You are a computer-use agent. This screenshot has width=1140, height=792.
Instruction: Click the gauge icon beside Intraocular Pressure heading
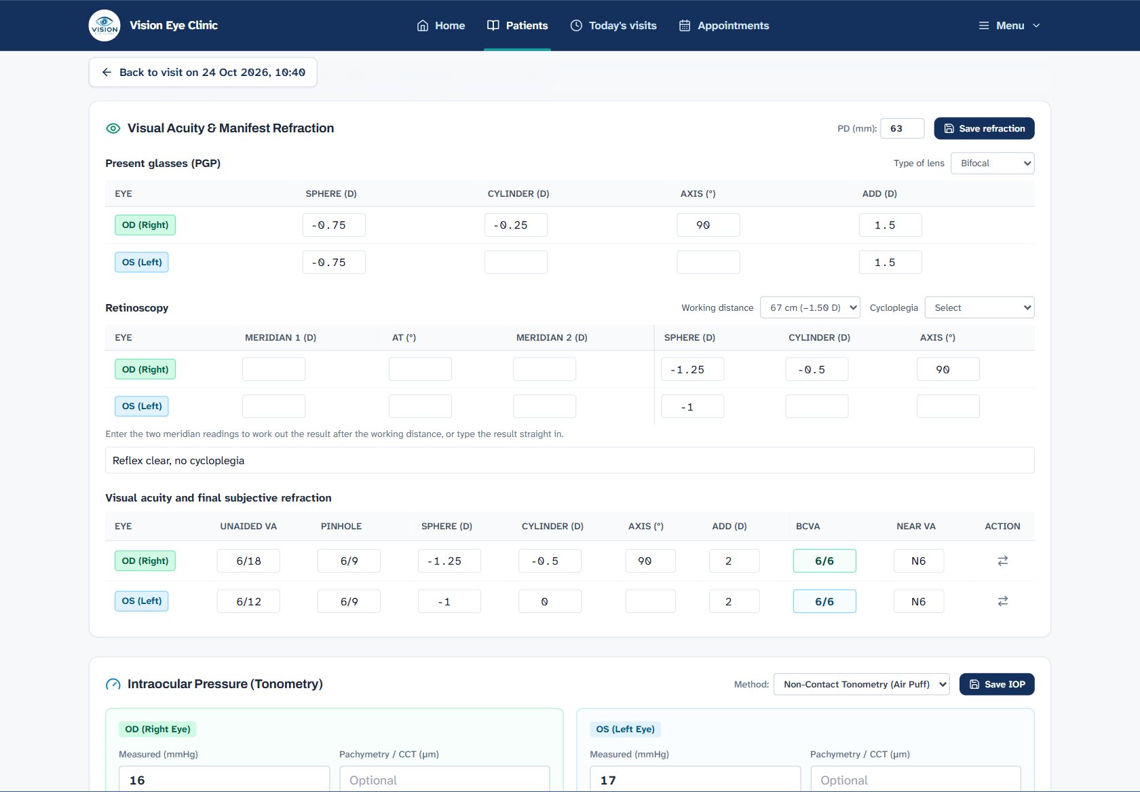click(113, 684)
